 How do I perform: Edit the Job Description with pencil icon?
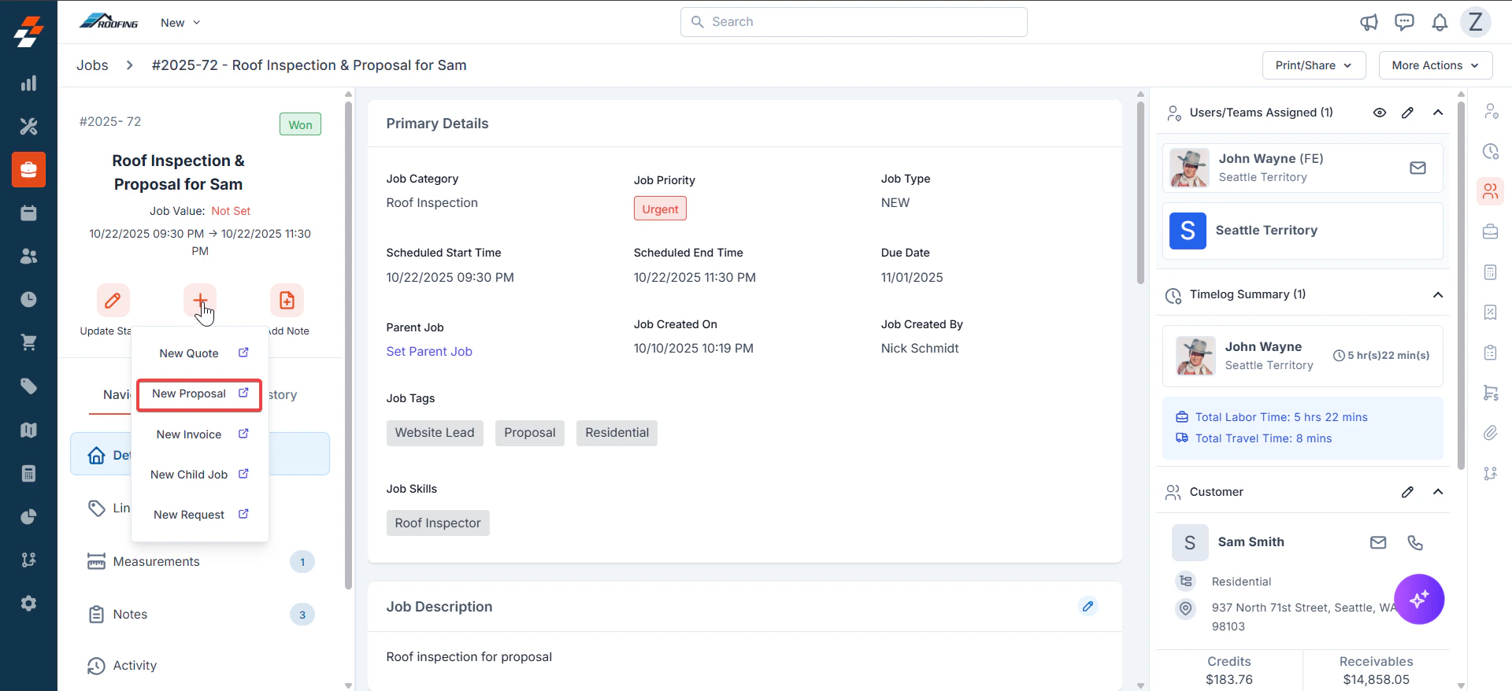[x=1088, y=606]
